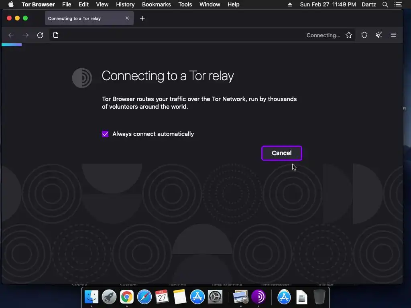Reload the current page

40,35
